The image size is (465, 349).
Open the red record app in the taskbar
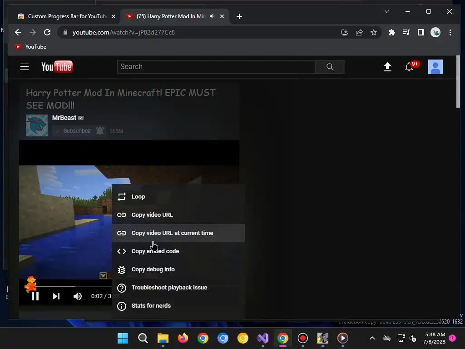(x=302, y=338)
